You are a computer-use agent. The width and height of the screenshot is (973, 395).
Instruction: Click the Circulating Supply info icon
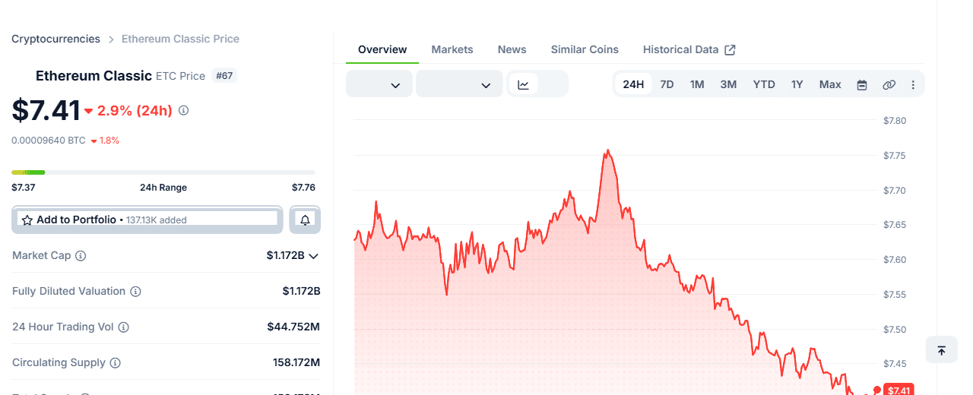point(115,363)
